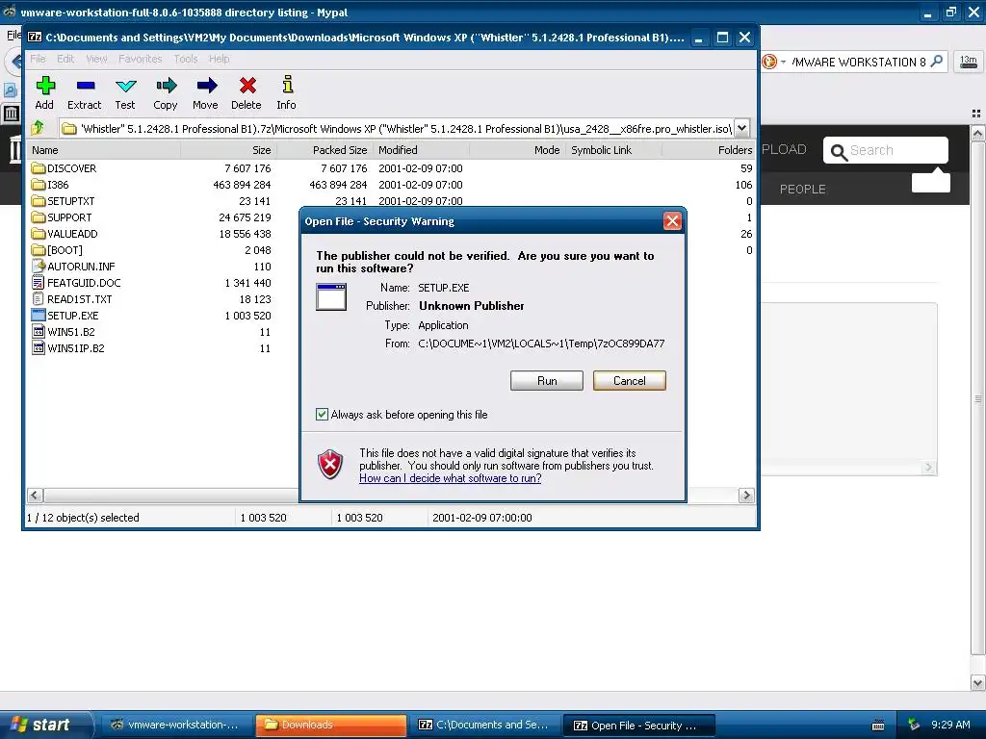
Task: Click the Run button
Action: click(547, 381)
